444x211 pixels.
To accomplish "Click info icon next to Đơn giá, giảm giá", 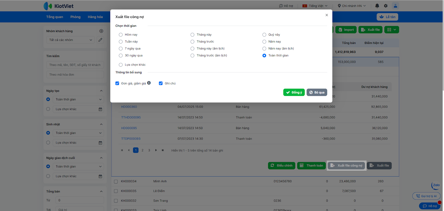I will tap(149, 83).
